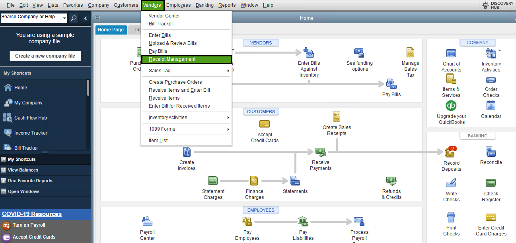Open the Customers menu

click(x=126, y=5)
